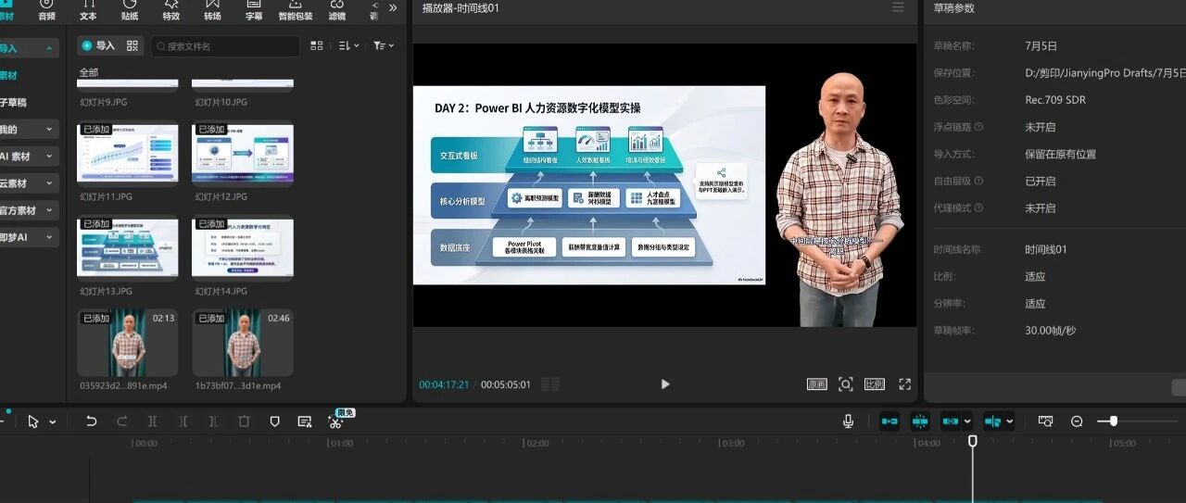
Task: Open the player panel hamburger menu
Action: [x=897, y=7]
